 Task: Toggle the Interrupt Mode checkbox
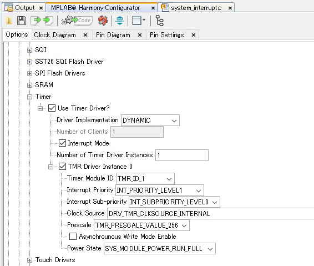pyautogui.click(x=62, y=143)
